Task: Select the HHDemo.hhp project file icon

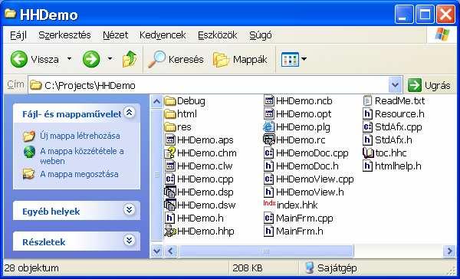Action: pyautogui.click(x=170, y=231)
